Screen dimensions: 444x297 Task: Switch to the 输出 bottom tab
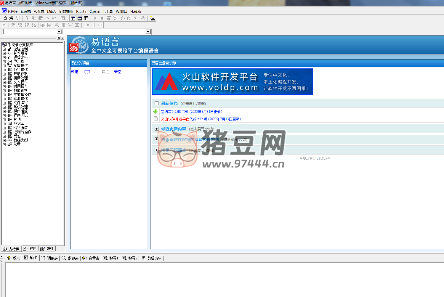pyautogui.click(x=31, y=258)
